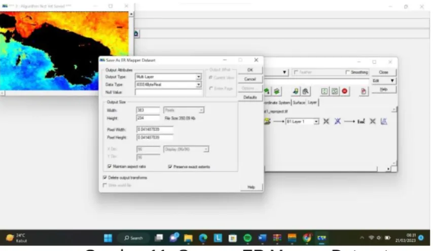This screenshot has height=251, width=433.
Task: Toggle the Maintain aspect ratio checkbox
Action: [x=110, y=166]
